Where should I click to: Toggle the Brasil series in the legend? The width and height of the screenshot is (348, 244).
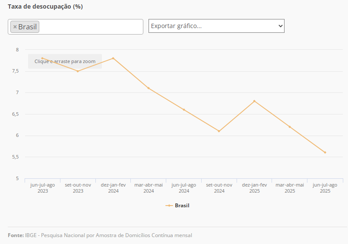click(182, 206)
